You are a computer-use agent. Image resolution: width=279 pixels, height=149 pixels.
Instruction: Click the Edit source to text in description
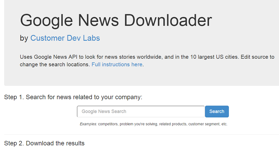[x=257, y=57]
